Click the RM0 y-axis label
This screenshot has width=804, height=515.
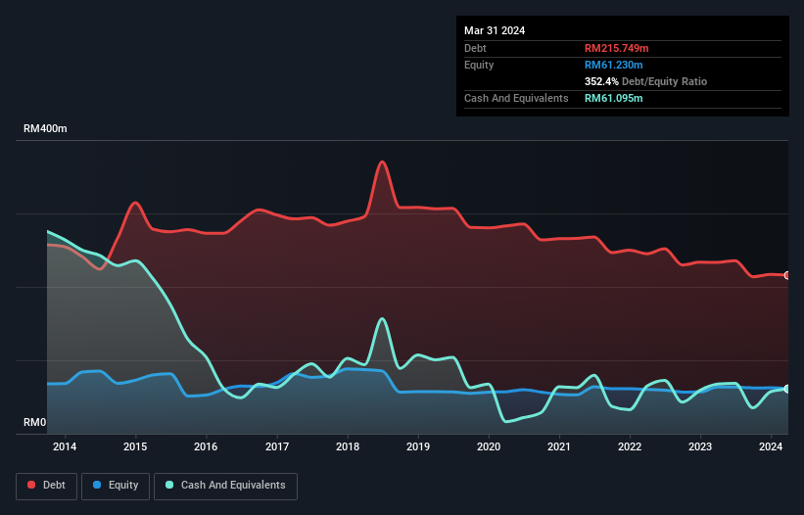[x=34, y=422]
